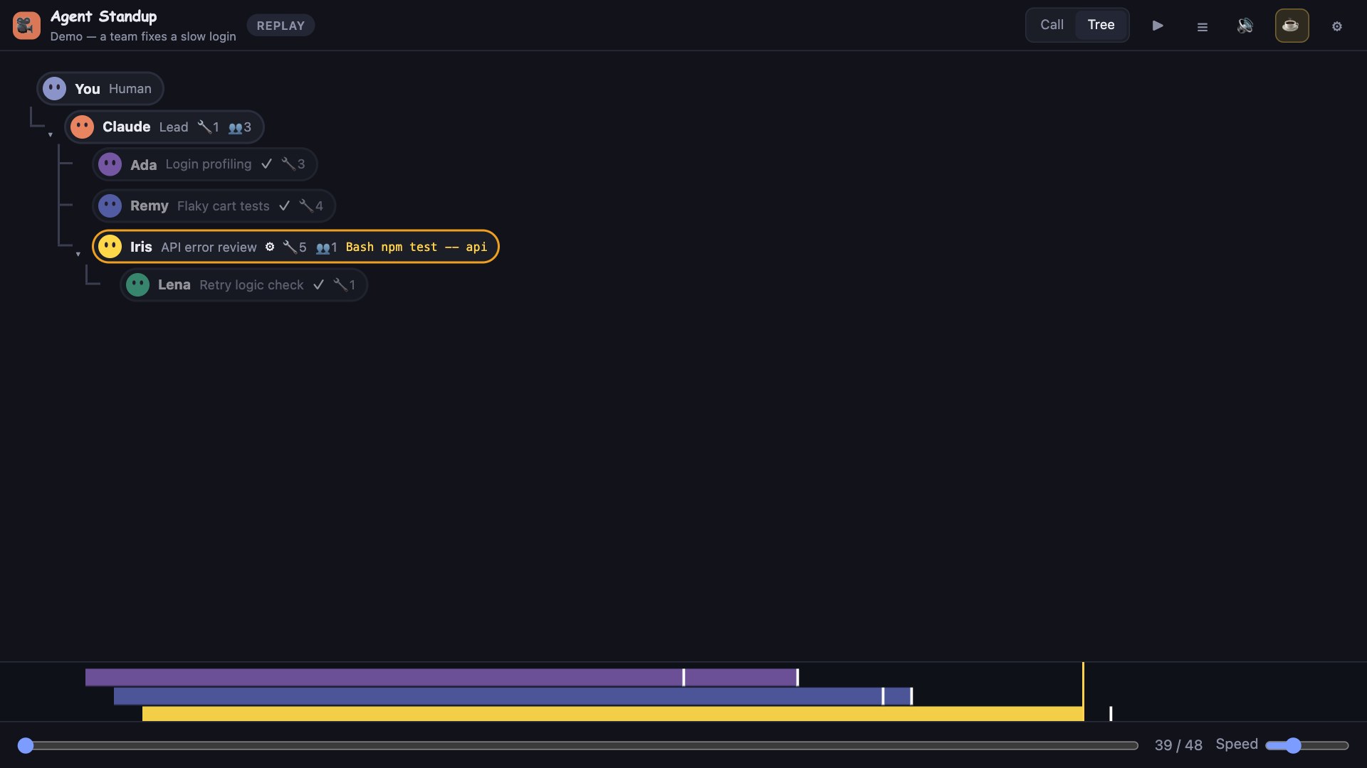Switch to the Call view tab
1367x768 pixels.
click(1052, 25)
